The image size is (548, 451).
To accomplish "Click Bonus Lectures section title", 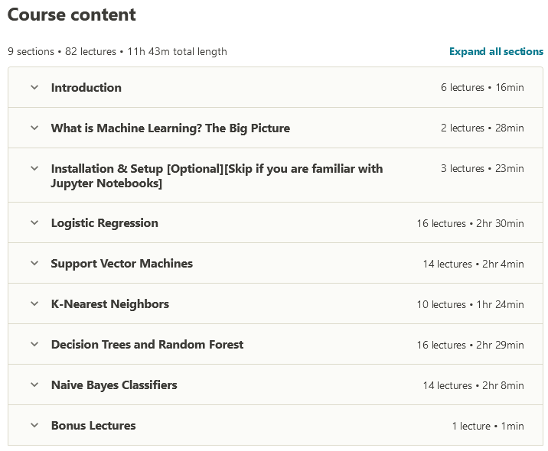I will point(93,425).
